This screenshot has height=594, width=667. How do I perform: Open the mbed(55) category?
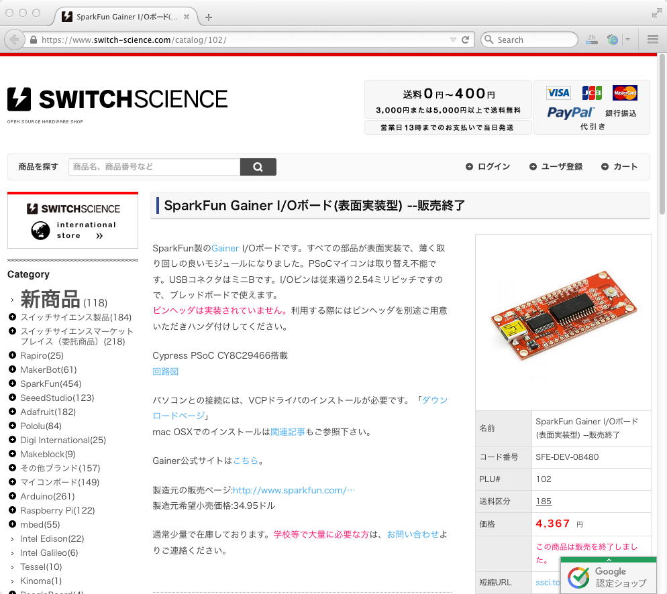[x=40, y=524]
